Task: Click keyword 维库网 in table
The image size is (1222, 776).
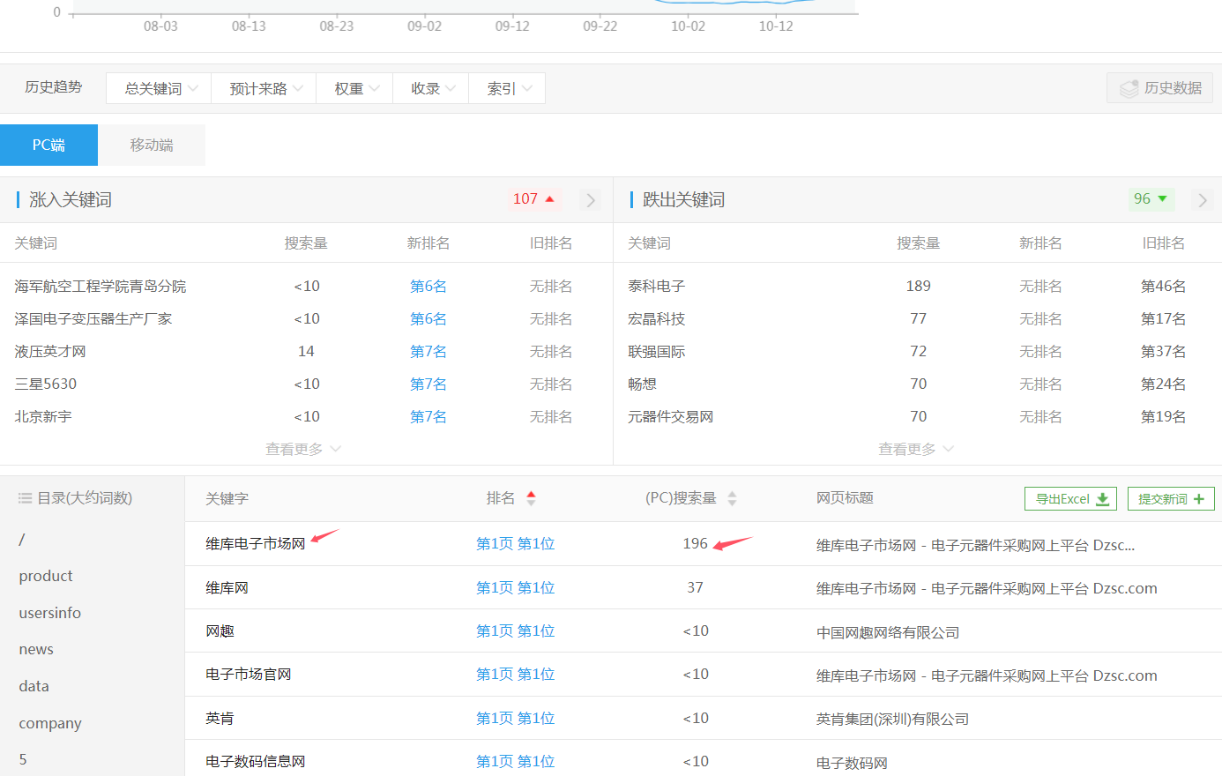Action: coord(227,588)
